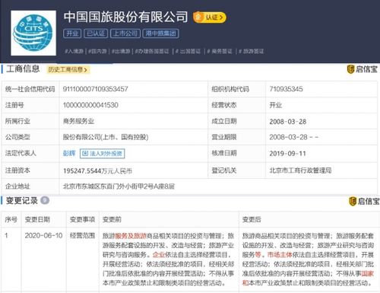Click the 变更后 column header

coord(252,219)
